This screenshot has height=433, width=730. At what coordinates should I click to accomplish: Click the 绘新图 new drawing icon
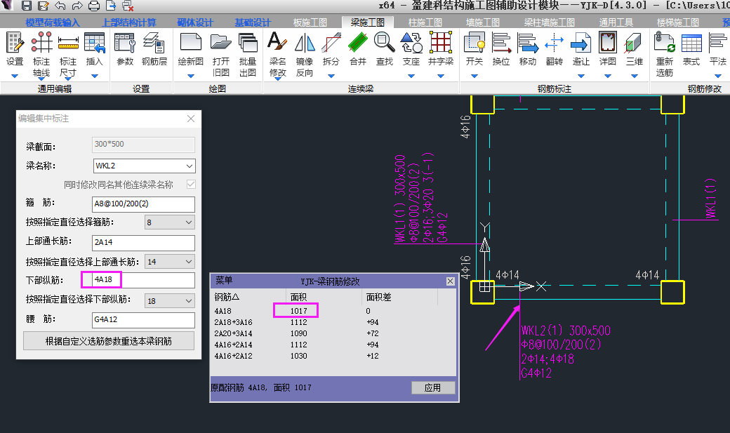(190, 43)
